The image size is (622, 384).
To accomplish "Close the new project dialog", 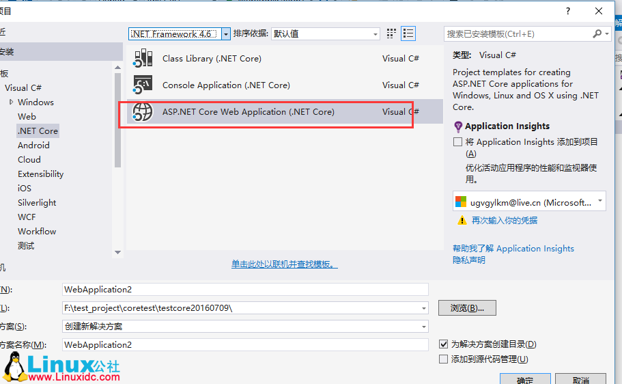I will tap(599, 11).
